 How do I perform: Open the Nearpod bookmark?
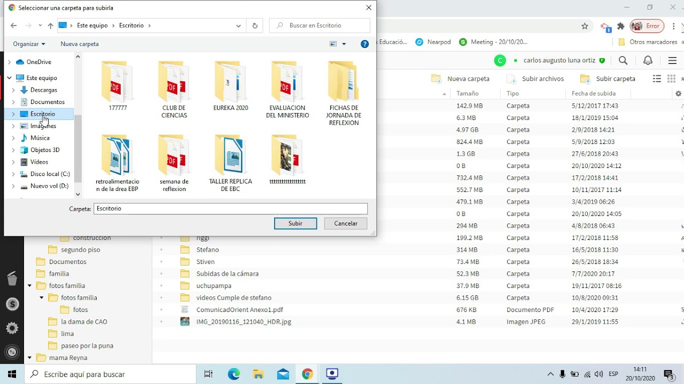click(433, 42)
